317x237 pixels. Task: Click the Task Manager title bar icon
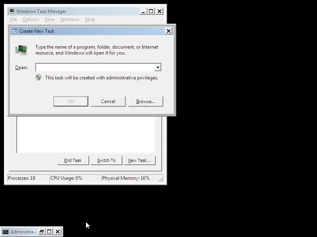pos(11,11)
